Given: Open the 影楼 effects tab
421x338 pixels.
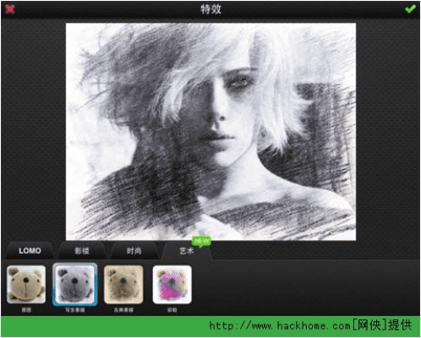Looking at the screenshot, I should (x=82, y=250).
